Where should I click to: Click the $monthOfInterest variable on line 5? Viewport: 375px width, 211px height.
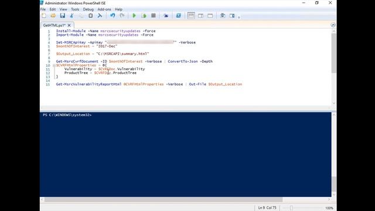tap(73, 46)
